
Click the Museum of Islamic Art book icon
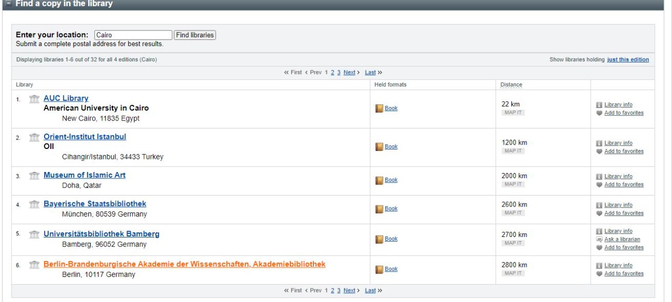point(380,180)
